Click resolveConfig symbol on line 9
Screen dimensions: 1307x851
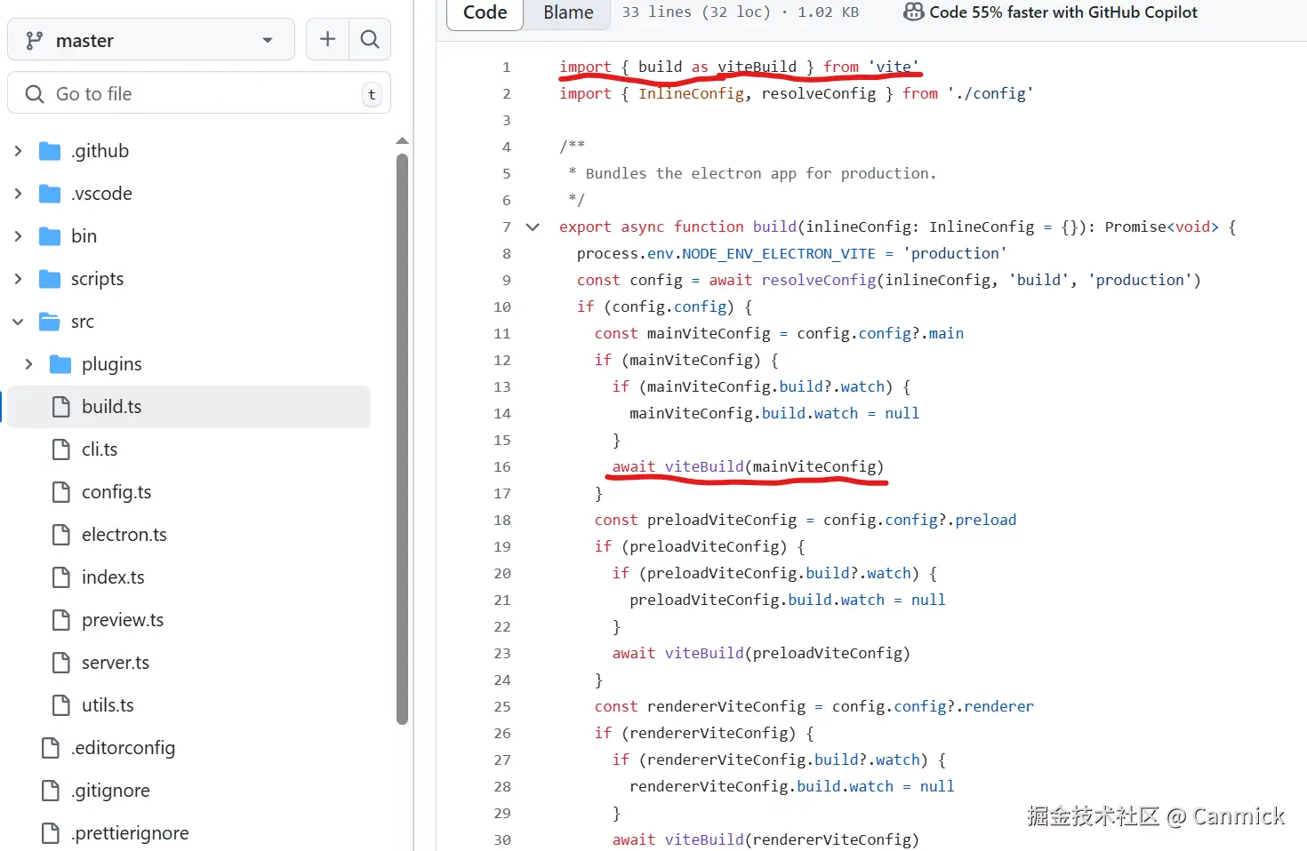click(x=819, y=280)
